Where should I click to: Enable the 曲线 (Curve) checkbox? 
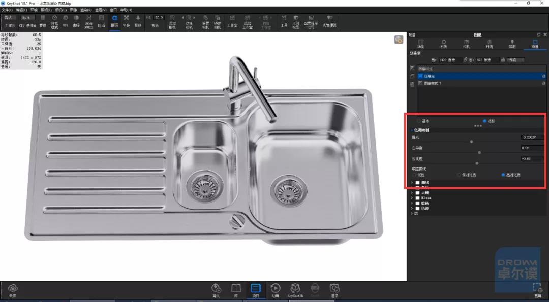(x=417, y=182)
